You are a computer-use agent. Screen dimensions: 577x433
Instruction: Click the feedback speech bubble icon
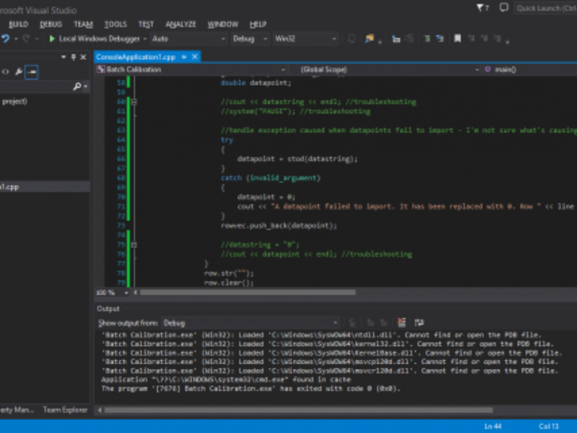coord(503,8)
